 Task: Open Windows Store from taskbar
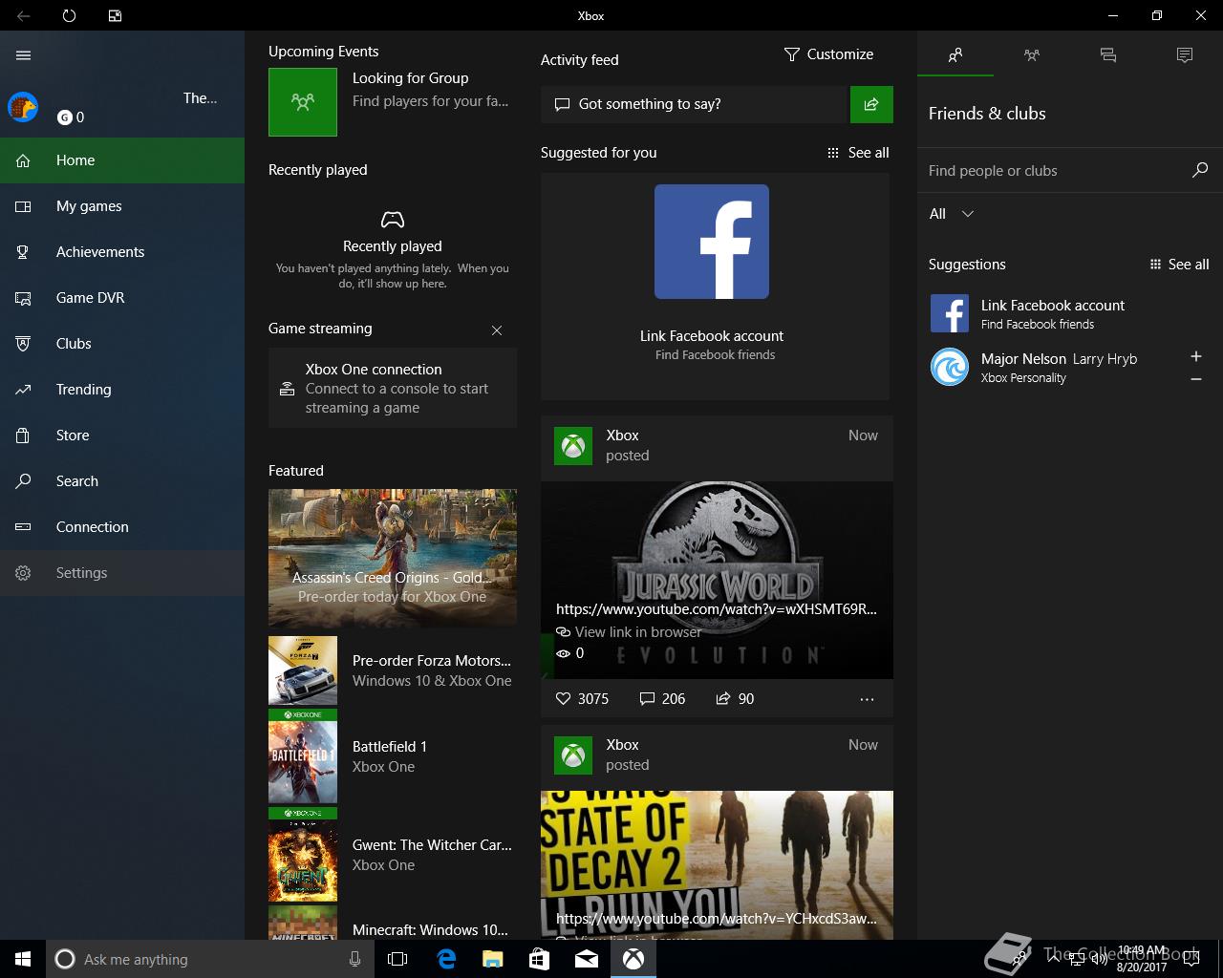pyautogui.click(x=539, y=959)
